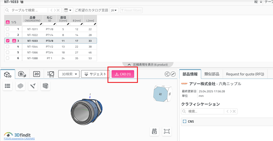273x141 pixels.
Task: Open the photo-rendering view tab
Action: coord(22,74)
